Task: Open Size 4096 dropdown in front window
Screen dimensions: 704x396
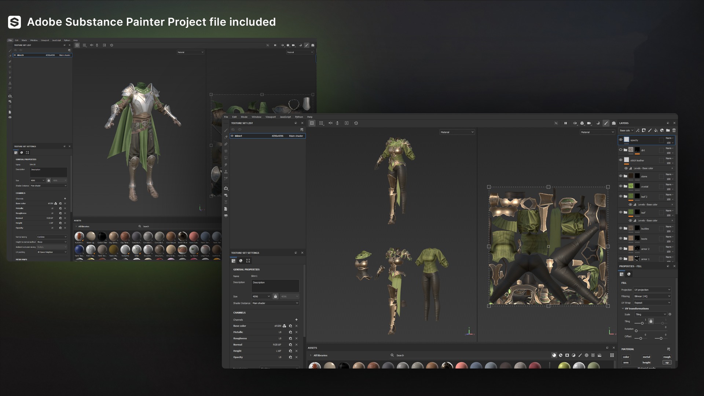Action: 261,296
